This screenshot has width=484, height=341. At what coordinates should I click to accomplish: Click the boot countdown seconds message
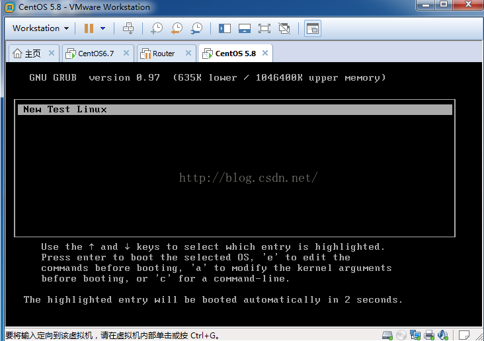(213, 299)
